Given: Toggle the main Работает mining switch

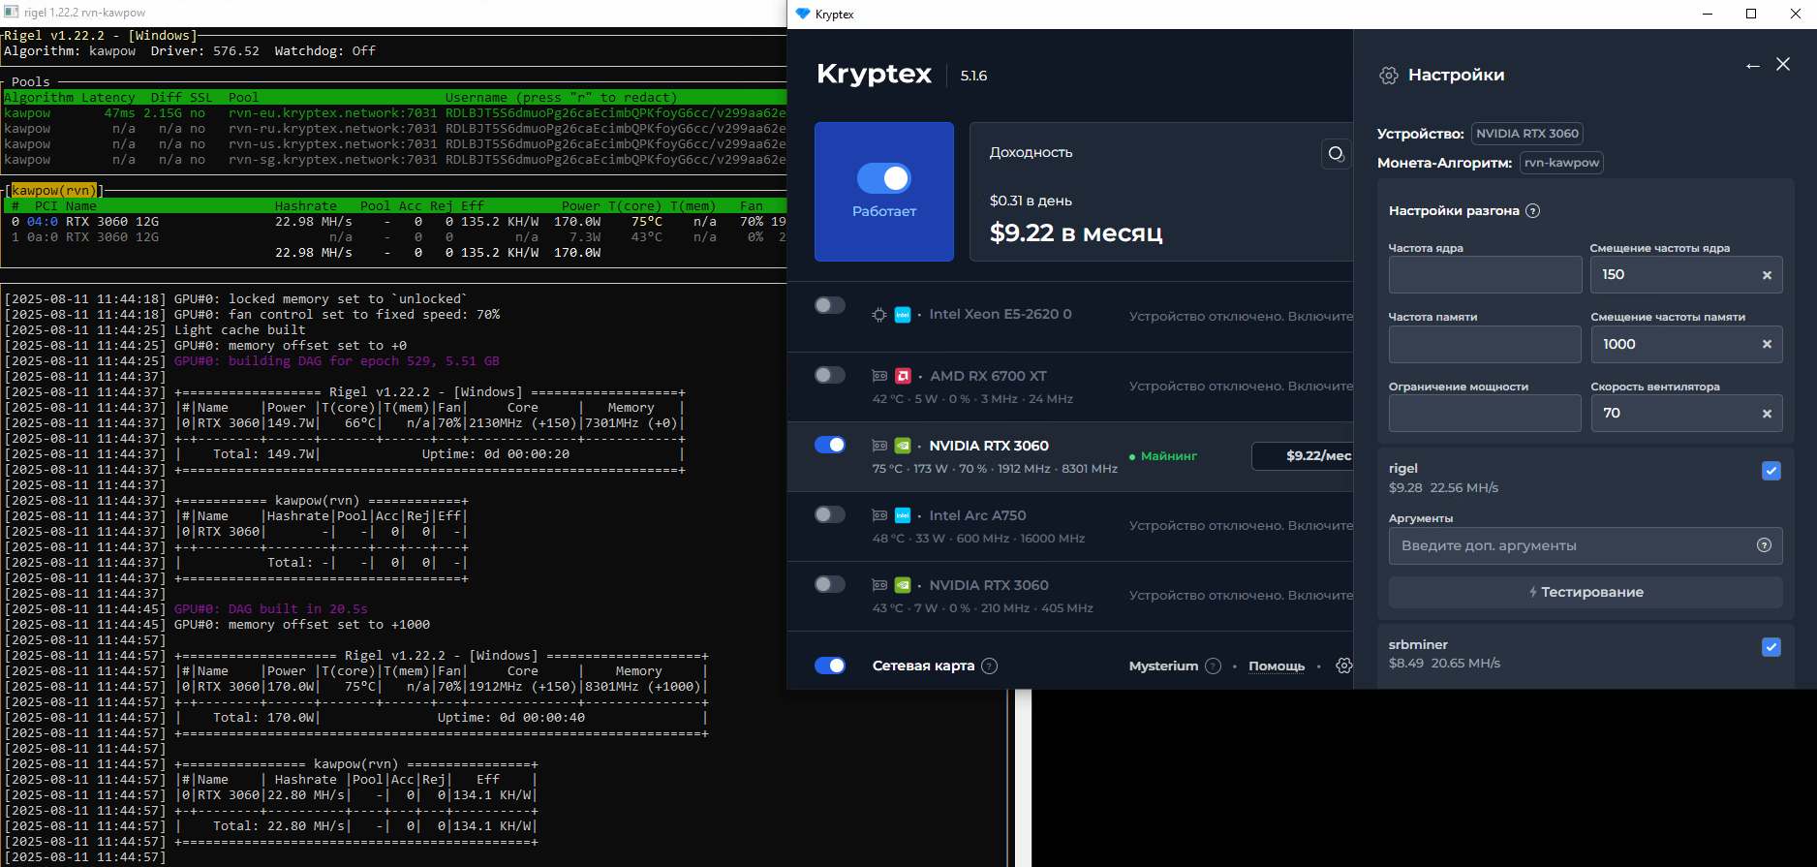Looking at the screenshot, I should point(883,178).
